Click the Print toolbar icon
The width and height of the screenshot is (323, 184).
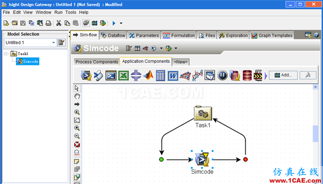click(x=48, y=23)
